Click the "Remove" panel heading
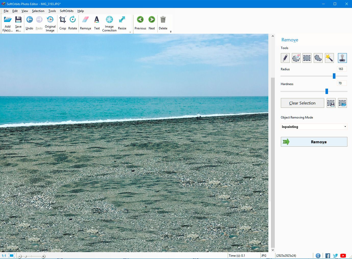Viewport: 352px width, 259px height. (x=290, y=40)
